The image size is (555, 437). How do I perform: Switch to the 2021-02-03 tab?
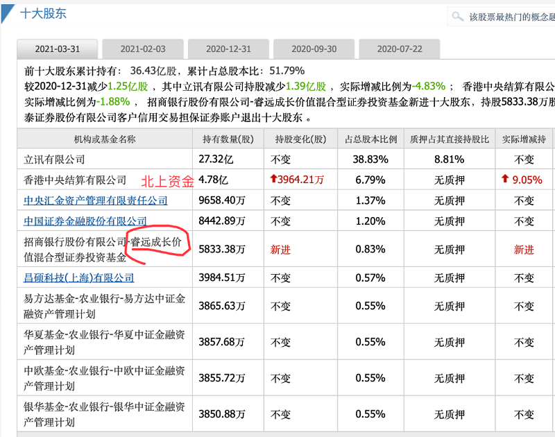click(143, 49)
